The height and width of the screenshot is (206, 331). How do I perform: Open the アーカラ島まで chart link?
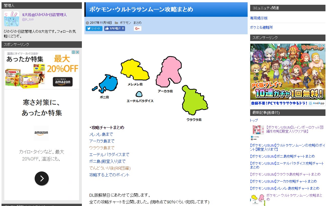102,141
